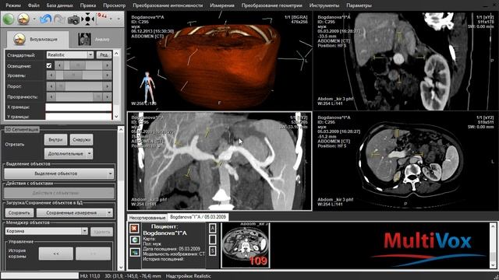Image resolution: width=499 pixels, height=280 pixels.
Task: Click the Внутри cut button
Action: [55, 140]
